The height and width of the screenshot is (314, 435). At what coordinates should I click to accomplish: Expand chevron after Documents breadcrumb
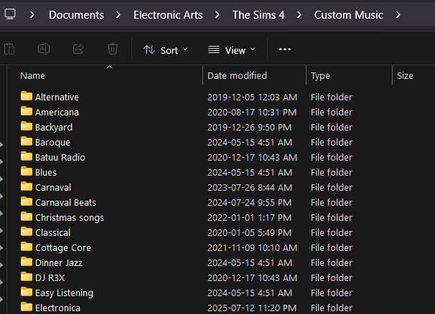pos(118,14)
